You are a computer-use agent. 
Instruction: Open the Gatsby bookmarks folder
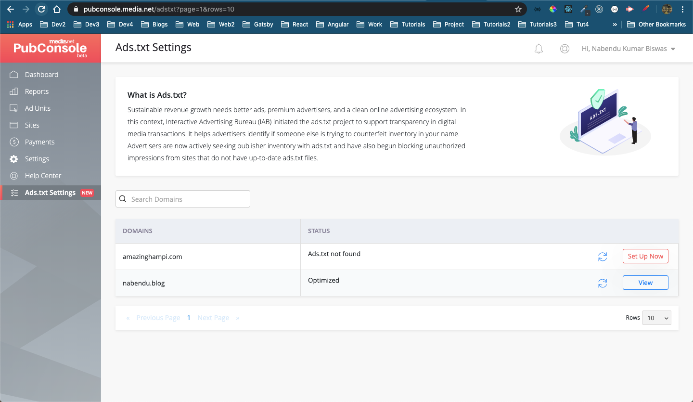258,25
